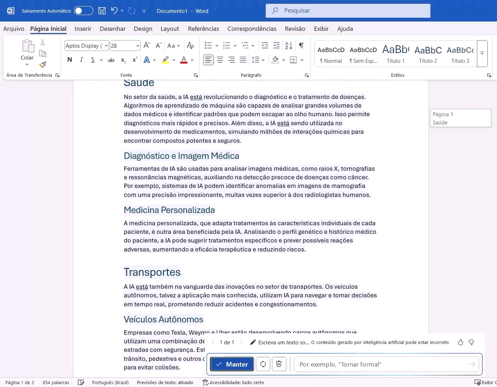Switch to the Design tab

[x=143, y=29]
